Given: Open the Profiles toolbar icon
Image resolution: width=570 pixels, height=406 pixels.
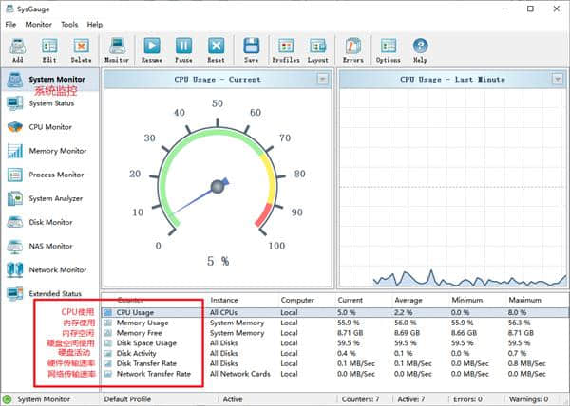Looking at the screenshot, I should [x=286, y=48].
